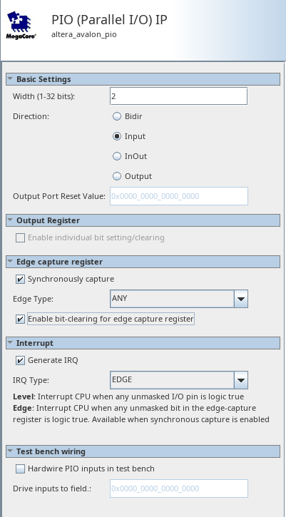
Task: Click the Width bits input field
Action: pos(178,96)
